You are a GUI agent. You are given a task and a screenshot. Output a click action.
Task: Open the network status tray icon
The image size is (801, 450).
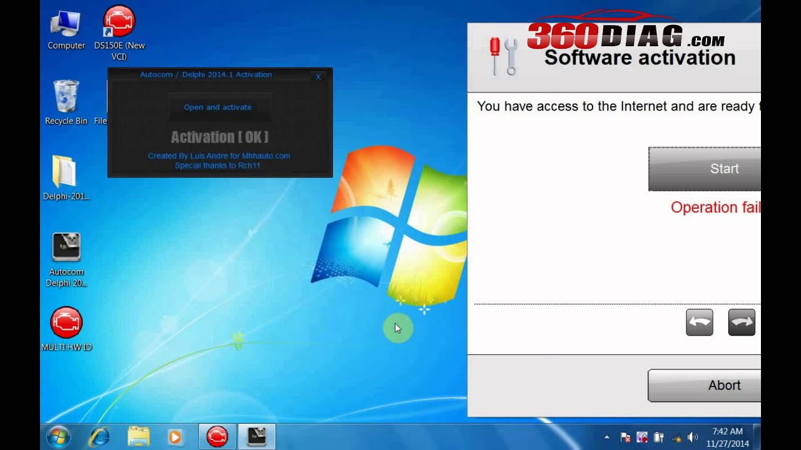675,437
